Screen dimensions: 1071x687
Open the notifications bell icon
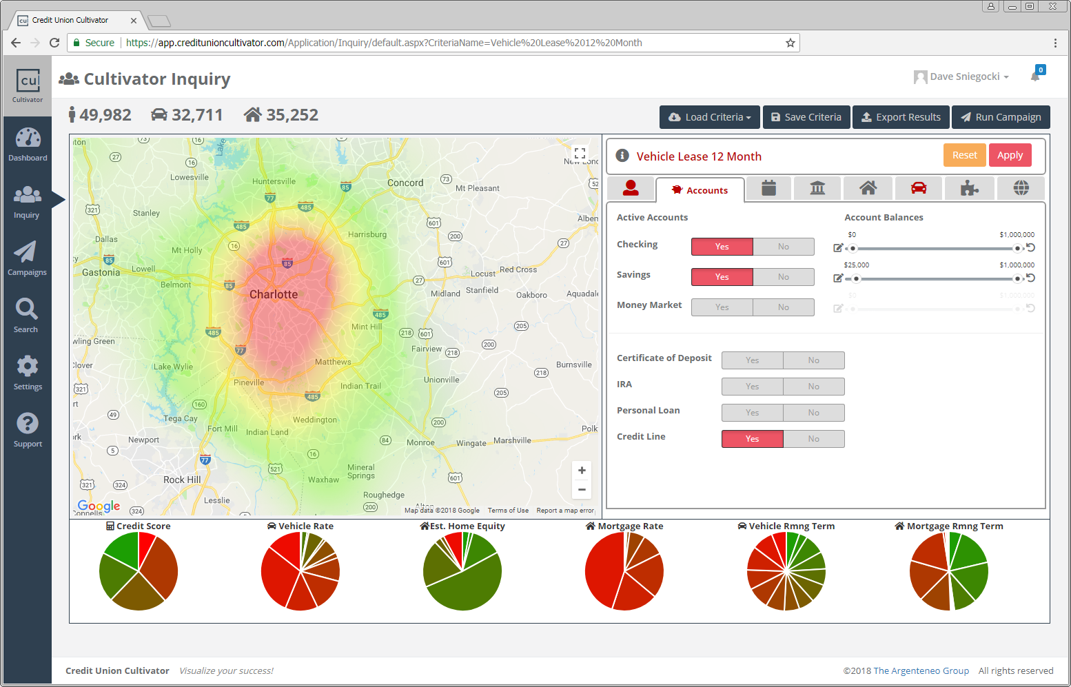pos(1035,76)
